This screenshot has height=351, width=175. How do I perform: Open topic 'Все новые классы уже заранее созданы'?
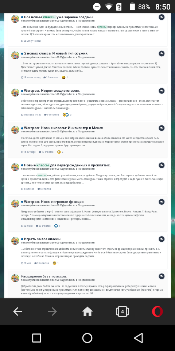coord(59,17)
